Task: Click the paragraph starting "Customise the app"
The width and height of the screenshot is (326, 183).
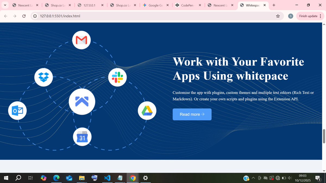Action: (x=243, y=96)
